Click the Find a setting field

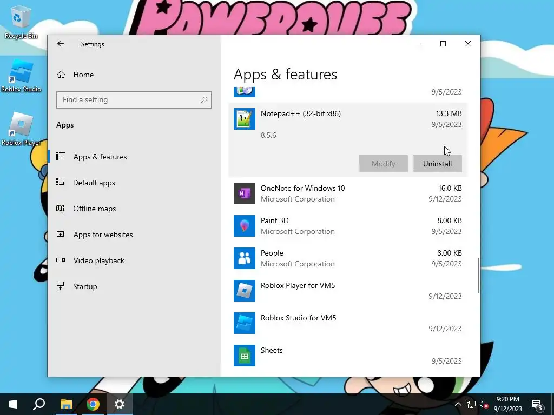(x=134, y=100)
